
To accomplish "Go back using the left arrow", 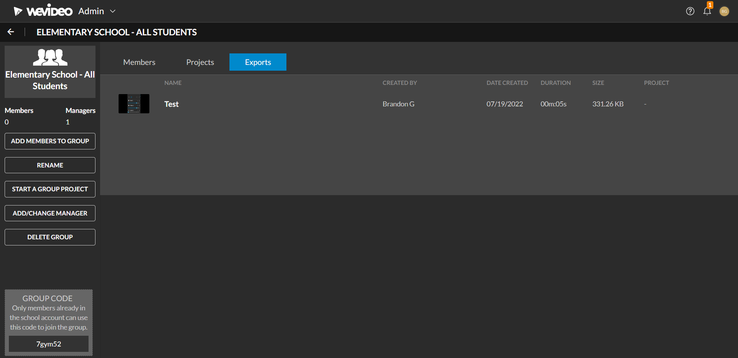I will coord(11,32).
